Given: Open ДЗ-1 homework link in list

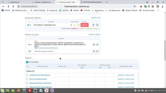Looking at the screenshot, I should point(29,25).
